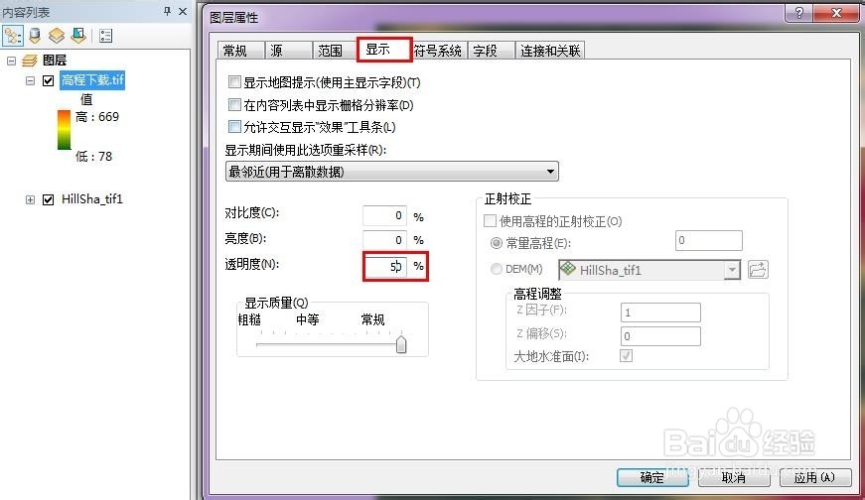Toggle 在内容列表中显示栅格分辨率 checkbox

click(234, 105)
